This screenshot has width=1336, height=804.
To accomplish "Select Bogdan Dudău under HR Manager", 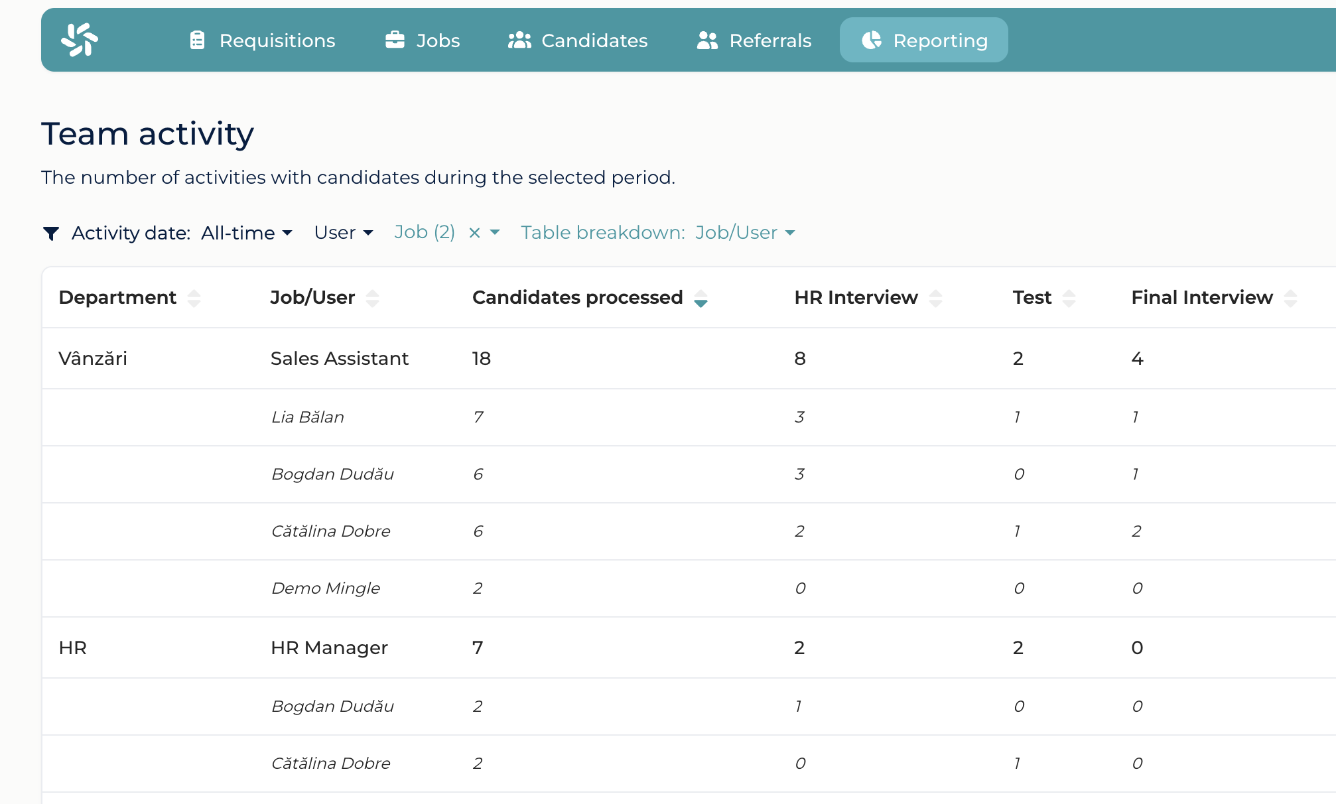I will coord(689,706).
